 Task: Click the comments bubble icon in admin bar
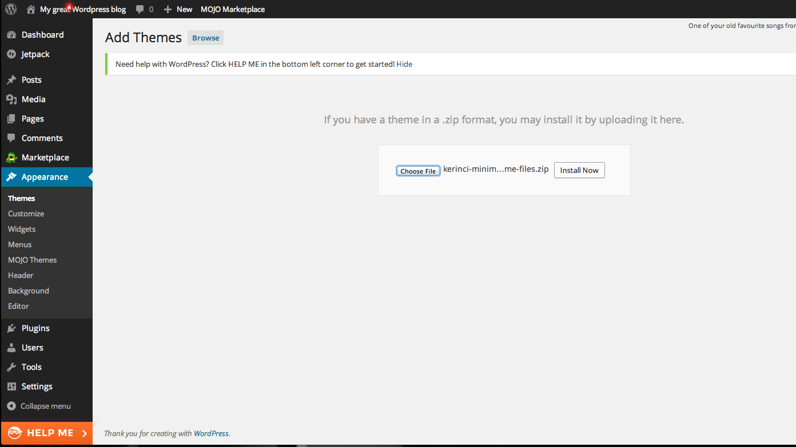pyautogui.click(x=140, y=9)
